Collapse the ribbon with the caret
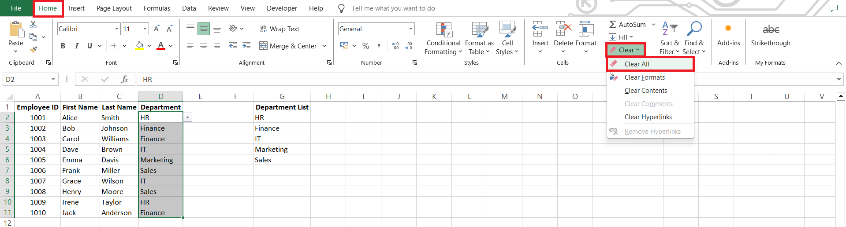 (839, 63)
